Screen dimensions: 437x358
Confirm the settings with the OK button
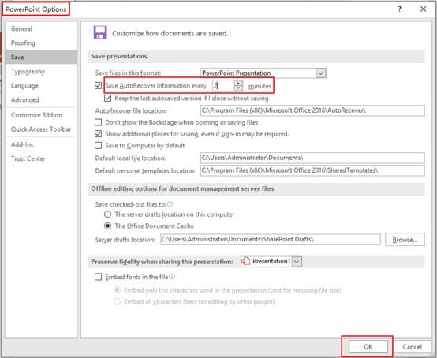click(x=368, y=347)
